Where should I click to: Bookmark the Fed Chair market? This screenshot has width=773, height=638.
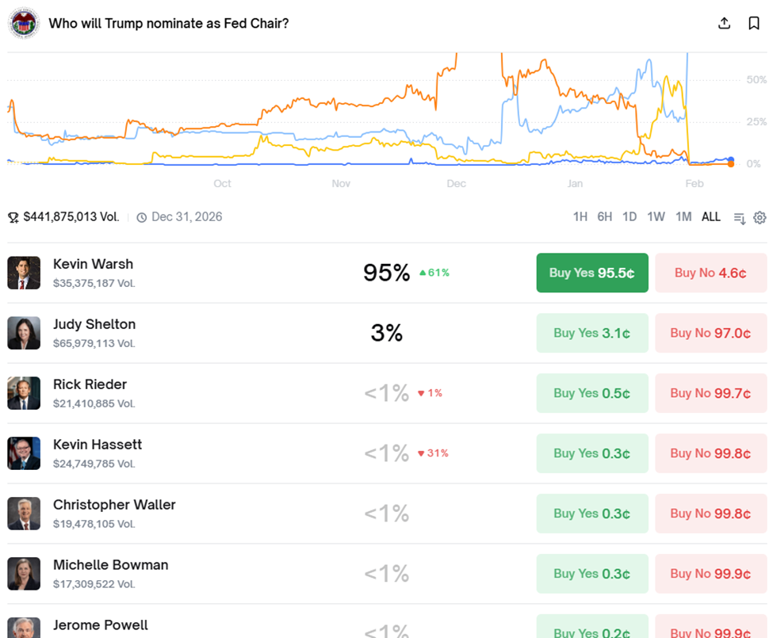(x=753, y=23)
